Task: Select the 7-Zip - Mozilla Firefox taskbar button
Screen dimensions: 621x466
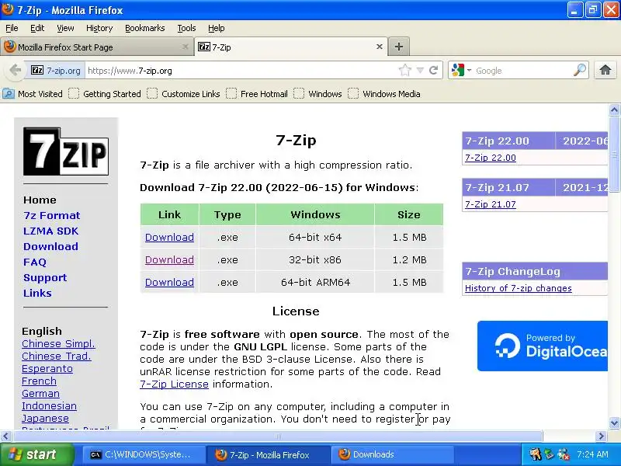Action: [268, 454]
